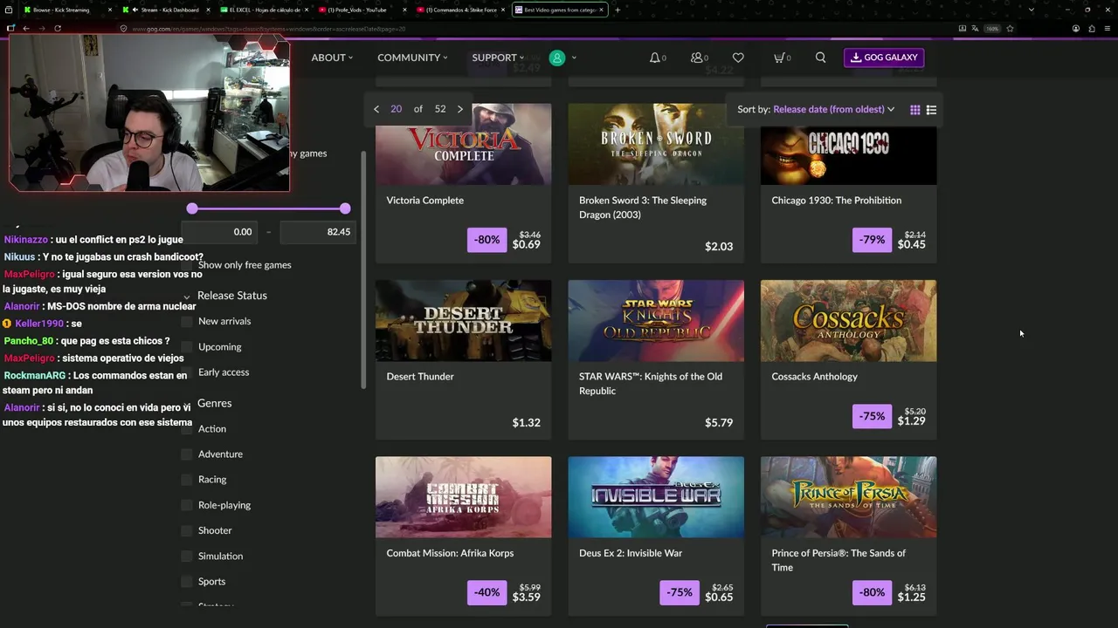1118x628 pixels.
Task: Click the price slider maximum handle
Action: [345, 208]
